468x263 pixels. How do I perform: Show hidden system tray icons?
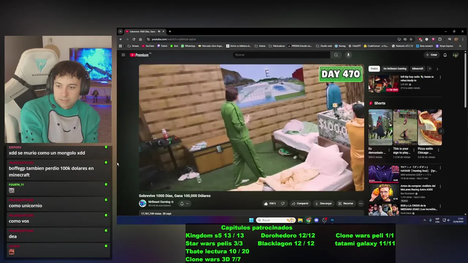(x=424, y=220)
